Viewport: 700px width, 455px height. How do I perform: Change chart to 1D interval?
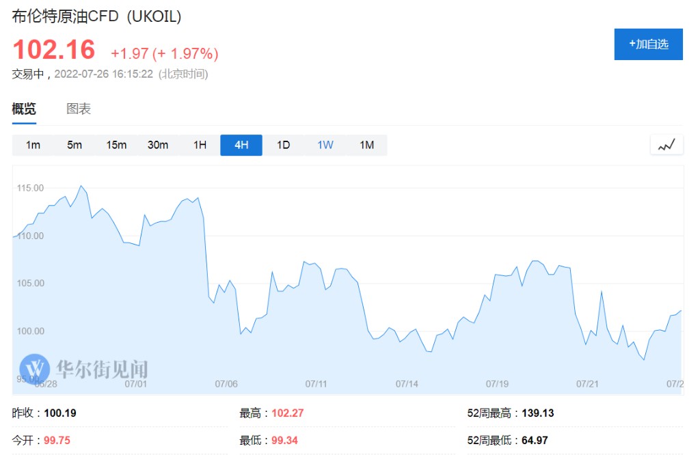(x=283, y=145)
